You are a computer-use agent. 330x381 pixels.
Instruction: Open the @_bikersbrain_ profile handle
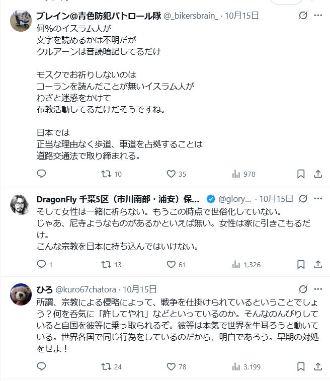coord(189,16)
